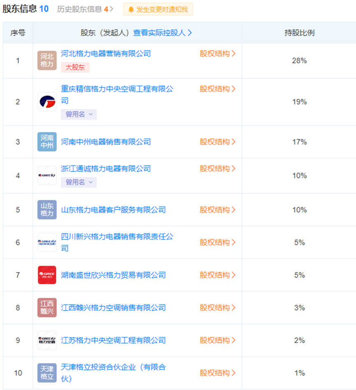This screenshot has width=356, height=390.
Task: Click the 江西赣兴 company logo icon
Action: (x=47, y=307)
